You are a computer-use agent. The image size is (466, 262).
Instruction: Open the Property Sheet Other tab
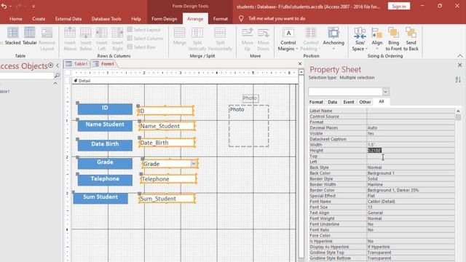pyautogui.click(x=365, y=102)
